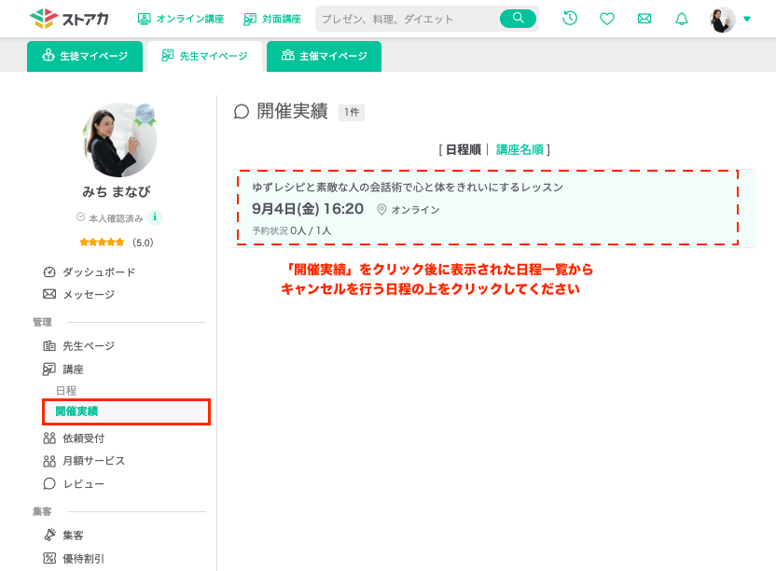776x571 pixels.
Task: Select 開催実績 in the sidebar
Action: (x=126, y=411)
